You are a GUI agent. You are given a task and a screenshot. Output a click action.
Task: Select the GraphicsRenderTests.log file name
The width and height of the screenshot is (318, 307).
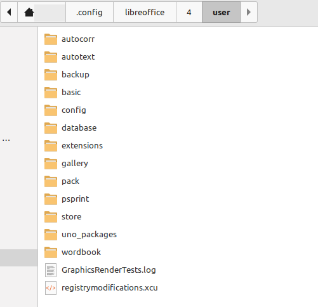pos(109,270)
